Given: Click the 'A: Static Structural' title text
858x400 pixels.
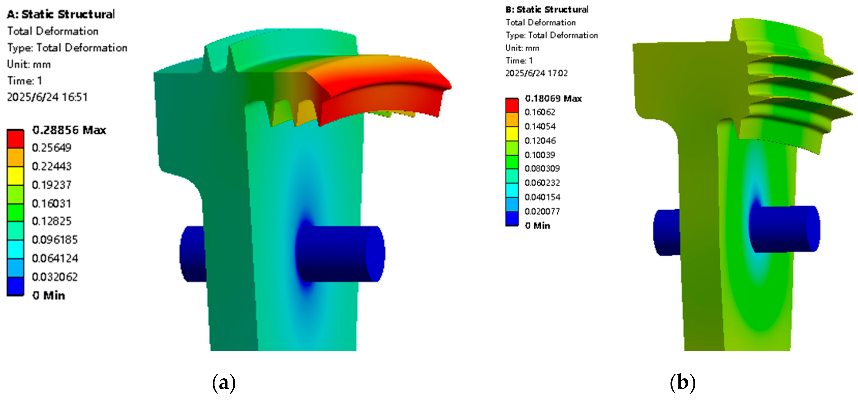Looking at the screenshot, I should coord(61,14).
